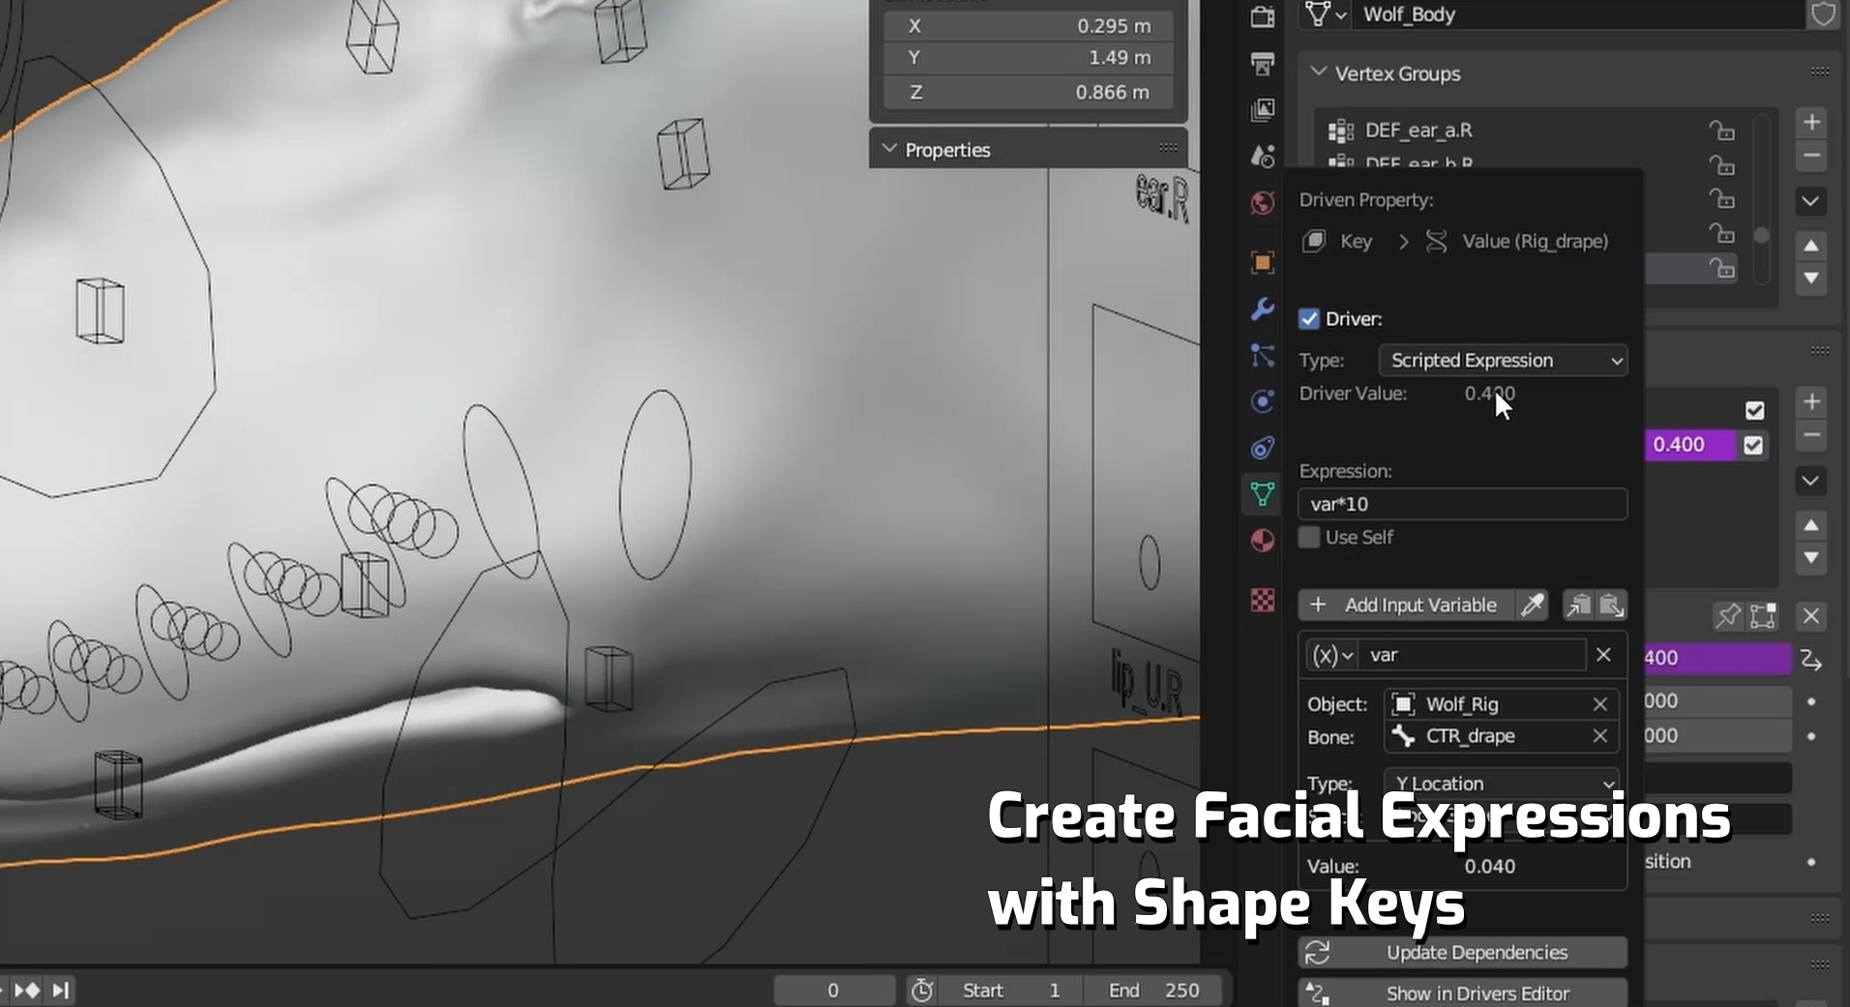Image resolution: width=1850 pixels, height=1007 pixels.
Task: Click the Add Input Variable button
Action: [1406, 606]
